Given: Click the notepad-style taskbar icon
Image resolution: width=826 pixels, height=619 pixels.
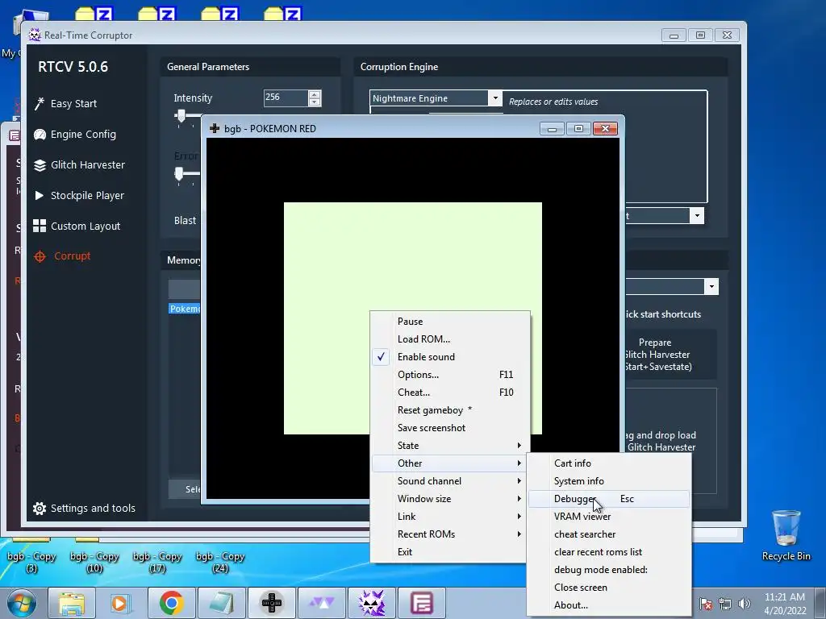Looking at the screenshot, I should [x=221, y=603].
